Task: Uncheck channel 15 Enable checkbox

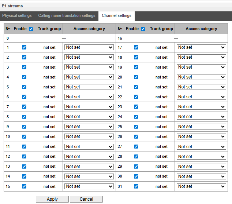Action: [x=24, y=186]
